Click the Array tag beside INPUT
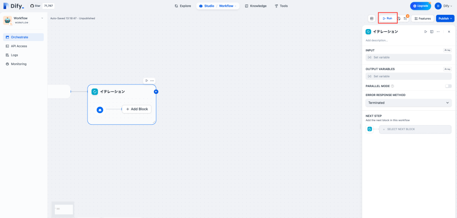 pyautogui.click(x=447, y=50)
